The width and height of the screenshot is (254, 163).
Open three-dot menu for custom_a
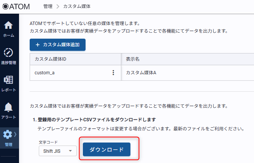click(x=113, y=73)
